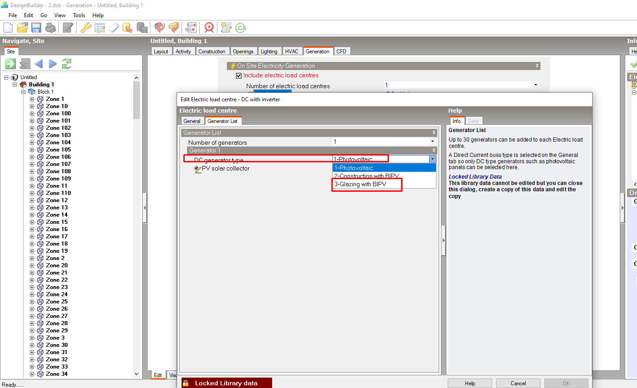Click the table with pencil toolbar icon
Viewport: 637px width, 388px height.
(x=100, y=28)
